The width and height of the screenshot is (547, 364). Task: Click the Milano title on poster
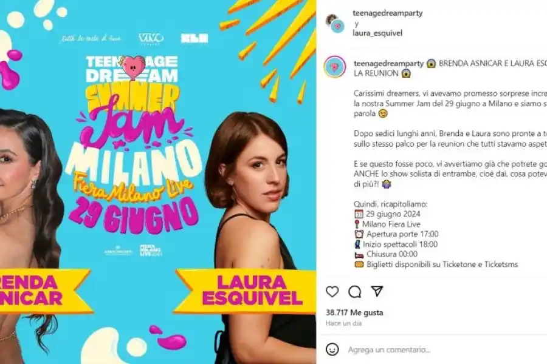tap(134, 163)
